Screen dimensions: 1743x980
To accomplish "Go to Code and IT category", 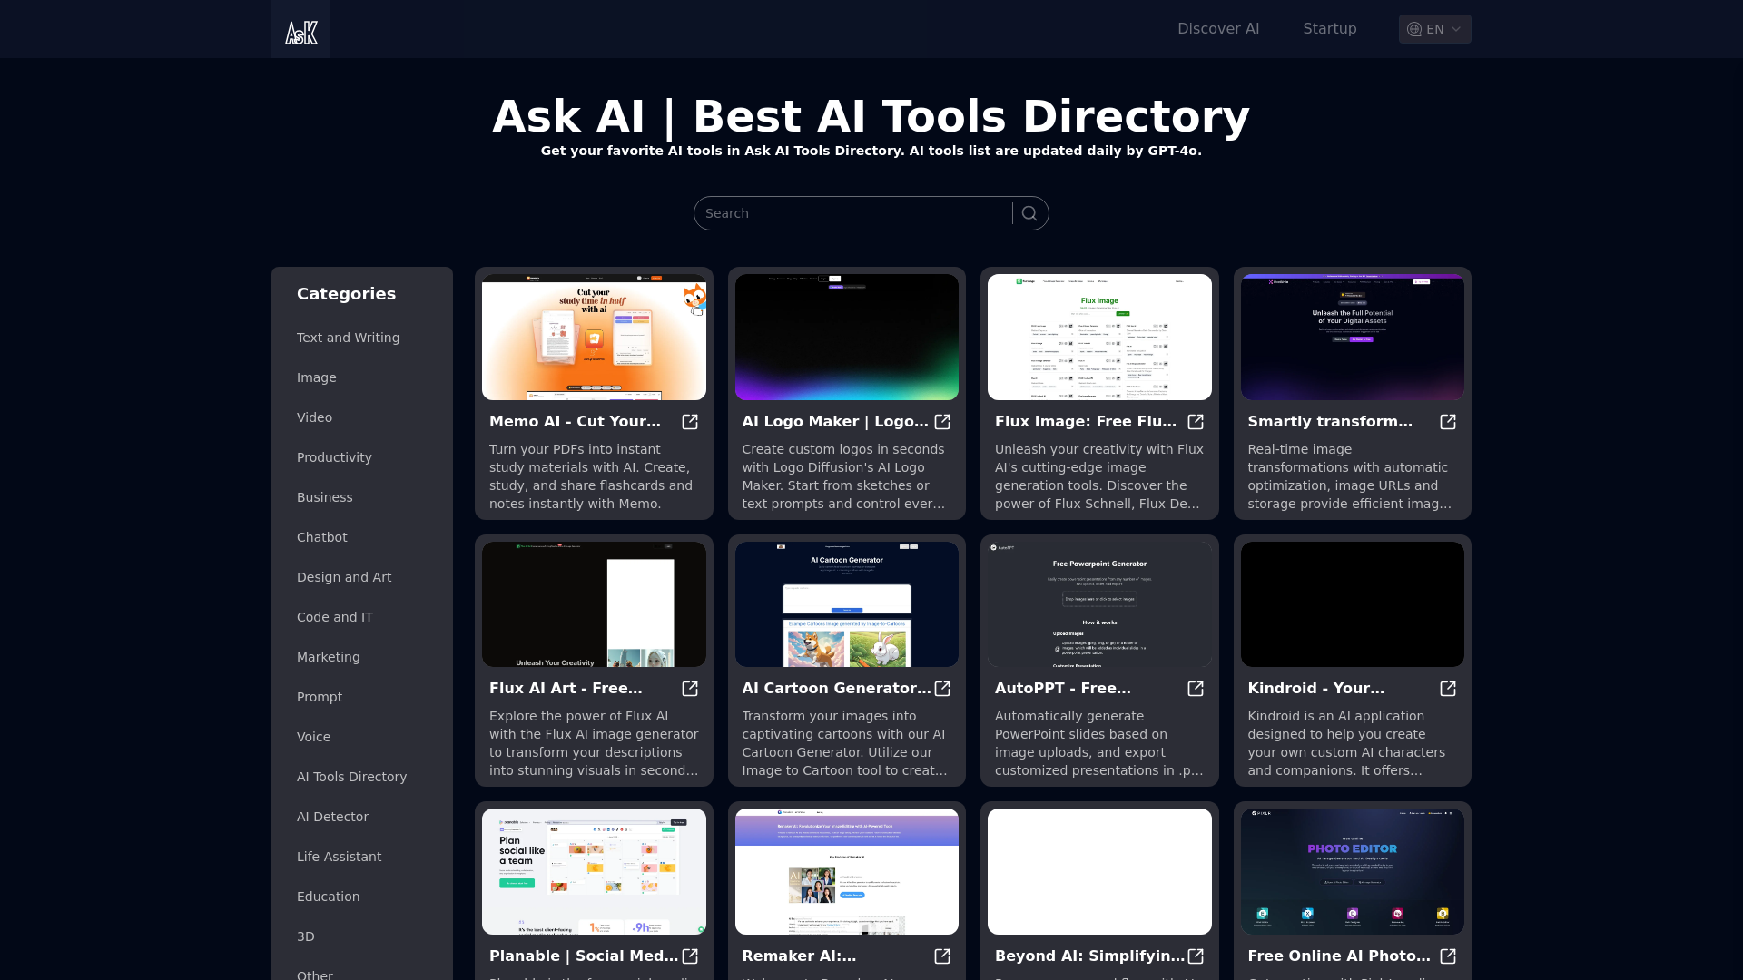I will [x=334, y=617].
